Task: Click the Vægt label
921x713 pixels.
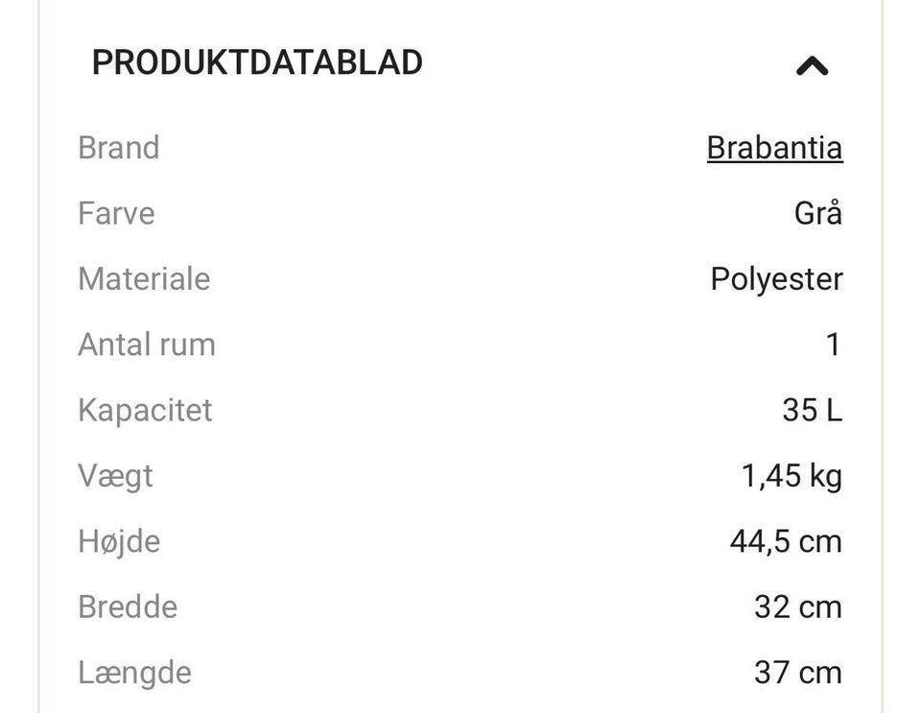Action: [115, 476]
